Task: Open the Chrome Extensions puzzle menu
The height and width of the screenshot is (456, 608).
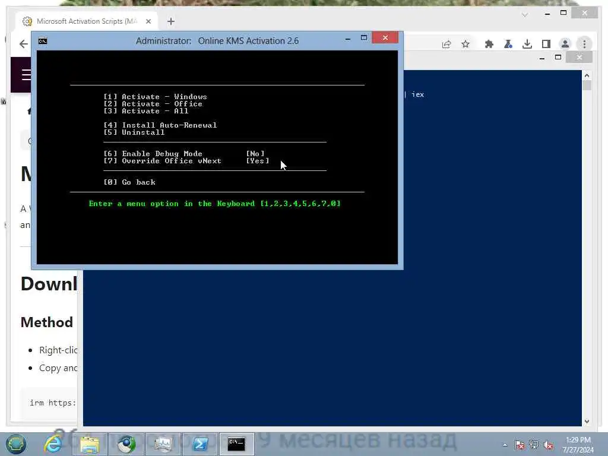Action: coord(489,44)
